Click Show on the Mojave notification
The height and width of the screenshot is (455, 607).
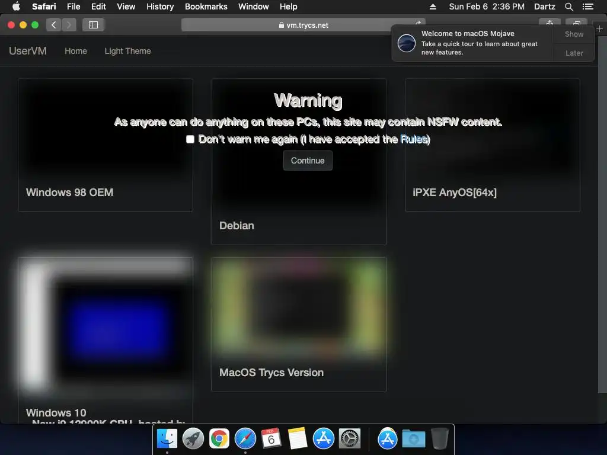(x=574, y=34)
